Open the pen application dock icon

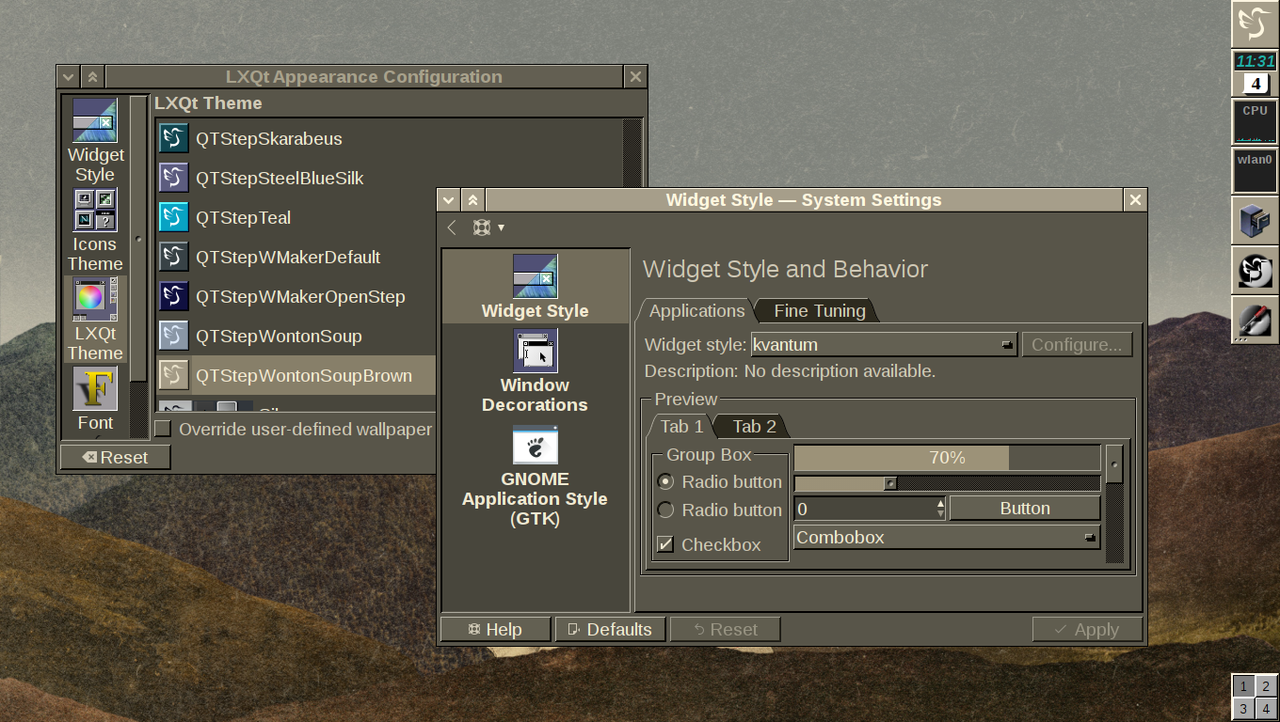coord(1255,320)
